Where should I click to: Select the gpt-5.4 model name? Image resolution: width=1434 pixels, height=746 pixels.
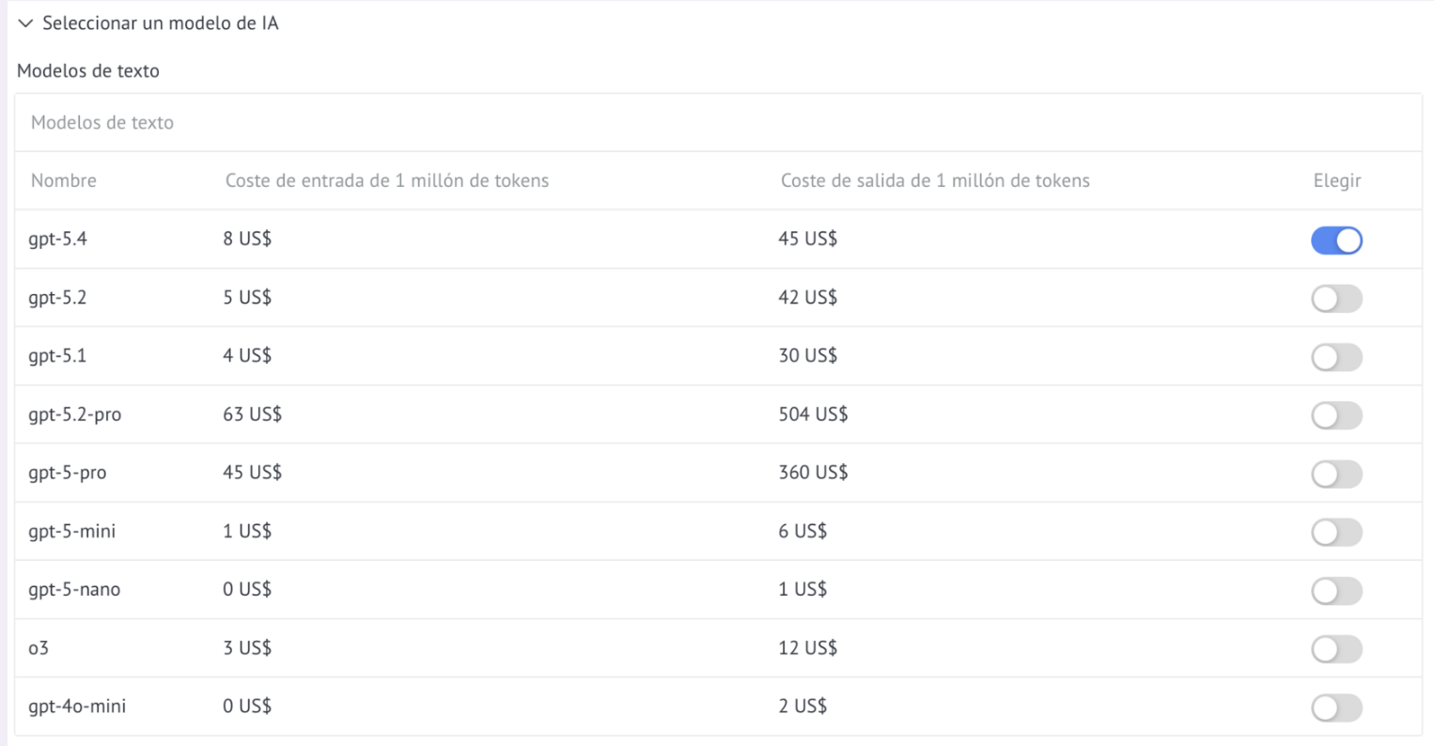[x=57, y=239]
